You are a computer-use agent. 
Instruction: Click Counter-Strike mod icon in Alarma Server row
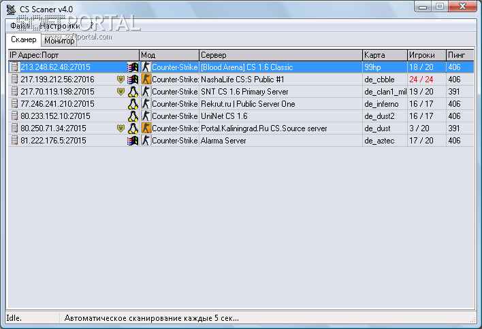[146, 141]
